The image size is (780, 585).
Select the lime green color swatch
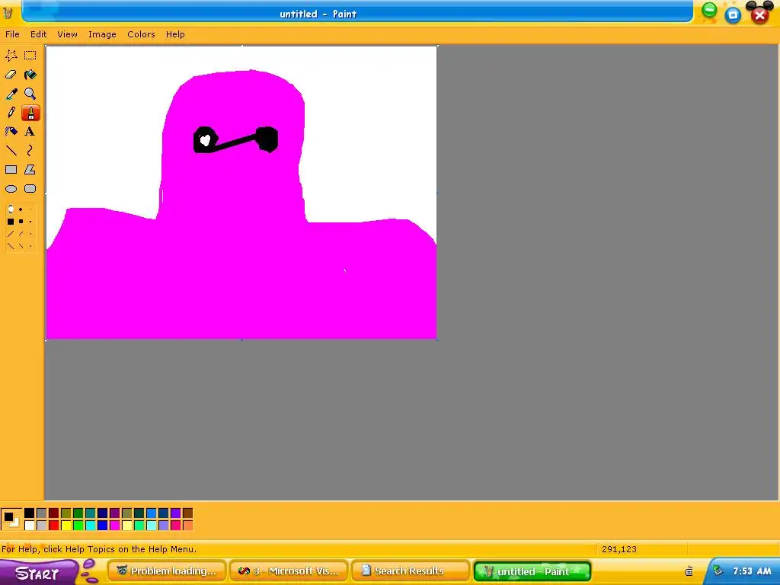point(78,525)
